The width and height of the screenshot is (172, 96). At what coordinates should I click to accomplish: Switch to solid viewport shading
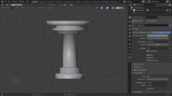click(118, 8)
